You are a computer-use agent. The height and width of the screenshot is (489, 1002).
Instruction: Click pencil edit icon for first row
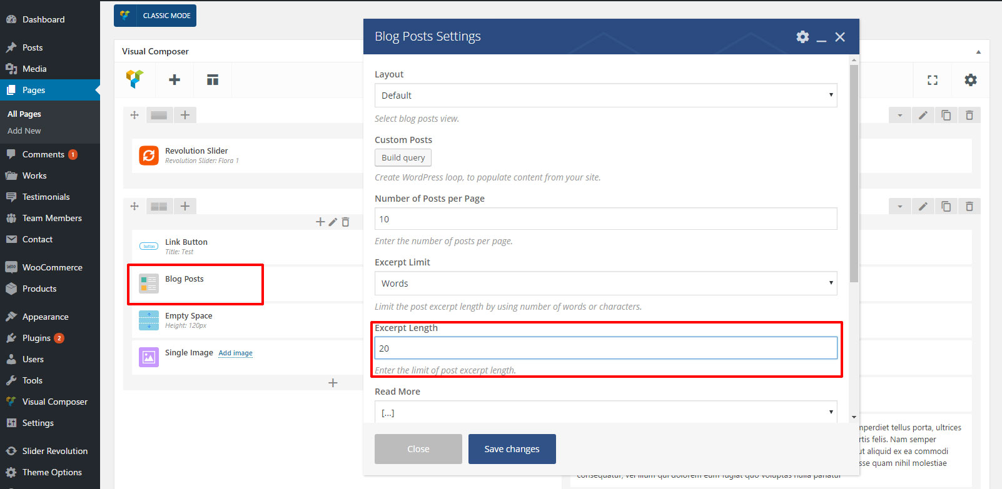pyautogui.click(x=923, y=115)
